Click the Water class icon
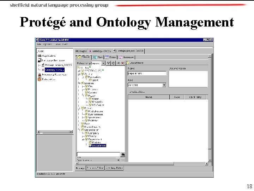The image size is (254, 191). [90, 99]
